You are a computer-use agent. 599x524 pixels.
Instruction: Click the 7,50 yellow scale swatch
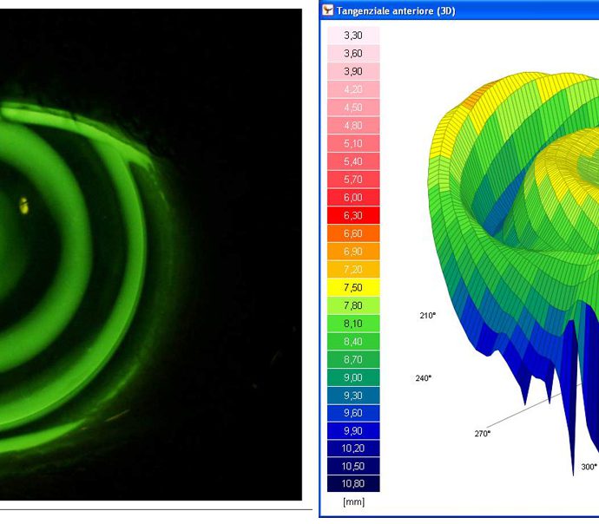352,287
